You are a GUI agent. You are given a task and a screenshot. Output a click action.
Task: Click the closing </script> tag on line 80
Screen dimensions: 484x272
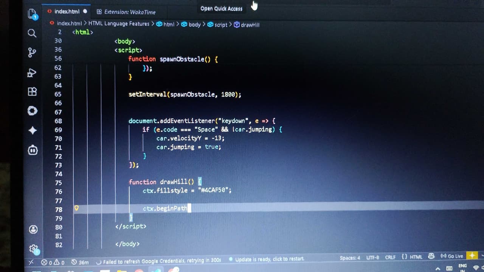click(131, 226)
